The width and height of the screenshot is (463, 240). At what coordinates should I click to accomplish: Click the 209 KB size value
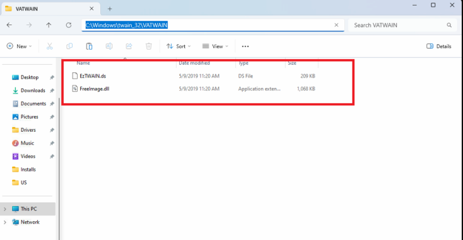pos(308,76)
